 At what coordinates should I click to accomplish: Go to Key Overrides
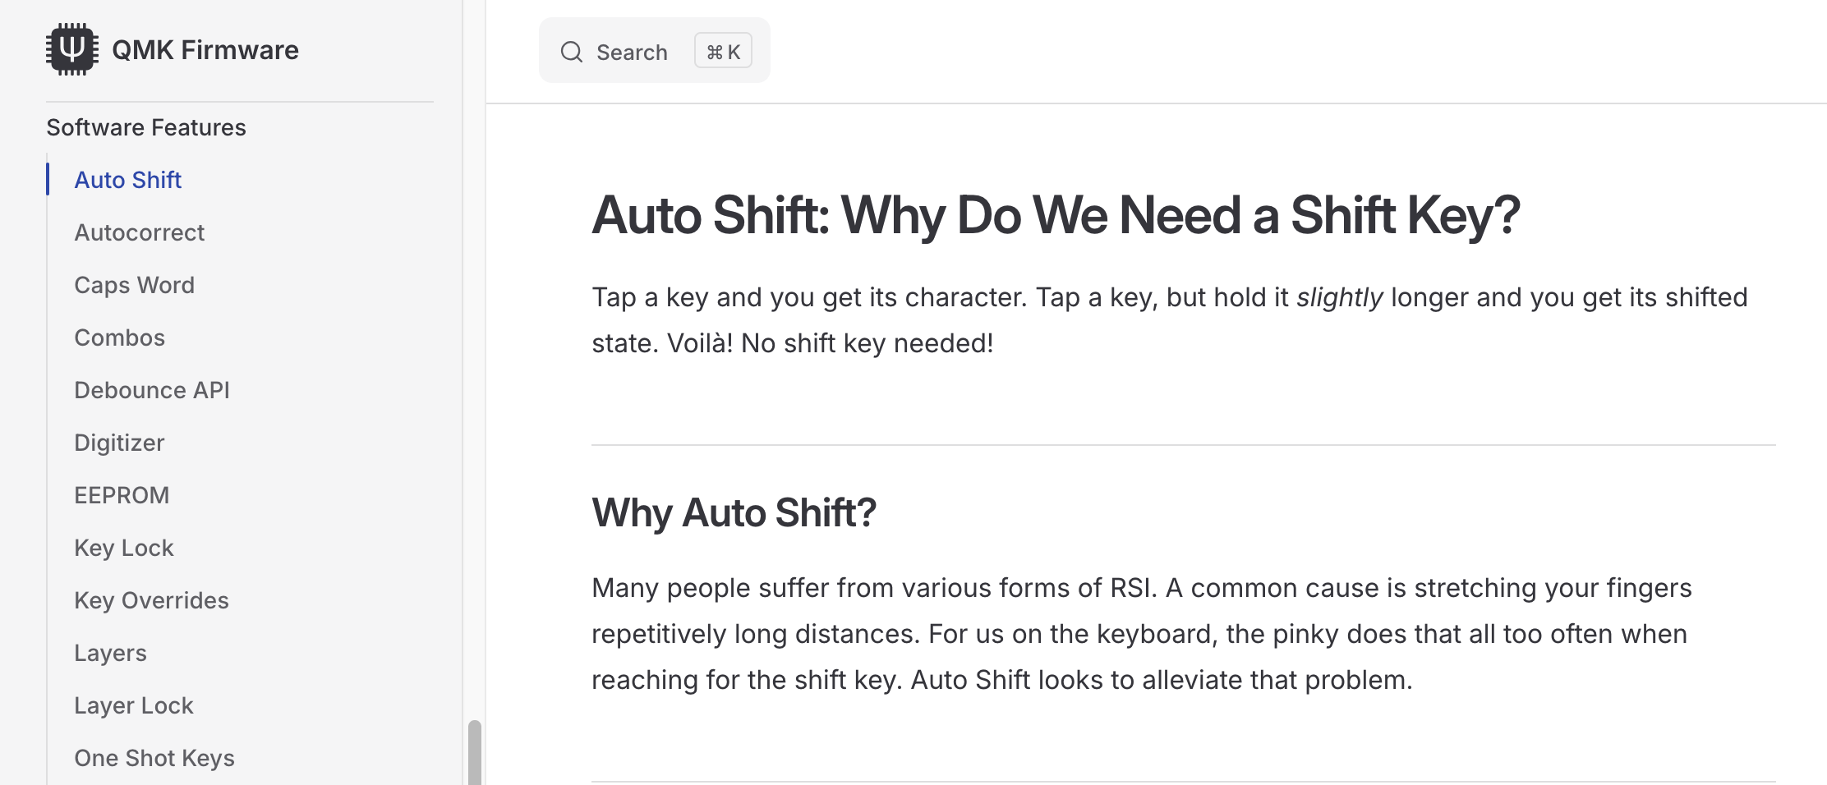pyautogui.click(x=151, y=600)
